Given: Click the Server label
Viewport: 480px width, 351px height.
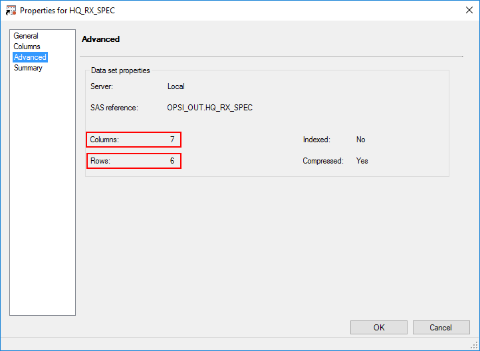Looking at the screenshot, I should pyautogui.click(x=102, y=86).
